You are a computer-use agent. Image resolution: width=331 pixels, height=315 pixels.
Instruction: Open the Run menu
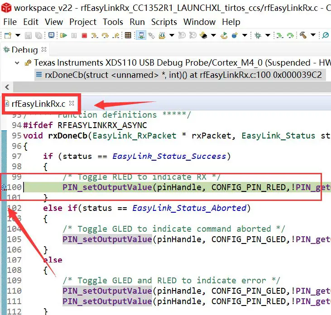(x=137, y=22)
